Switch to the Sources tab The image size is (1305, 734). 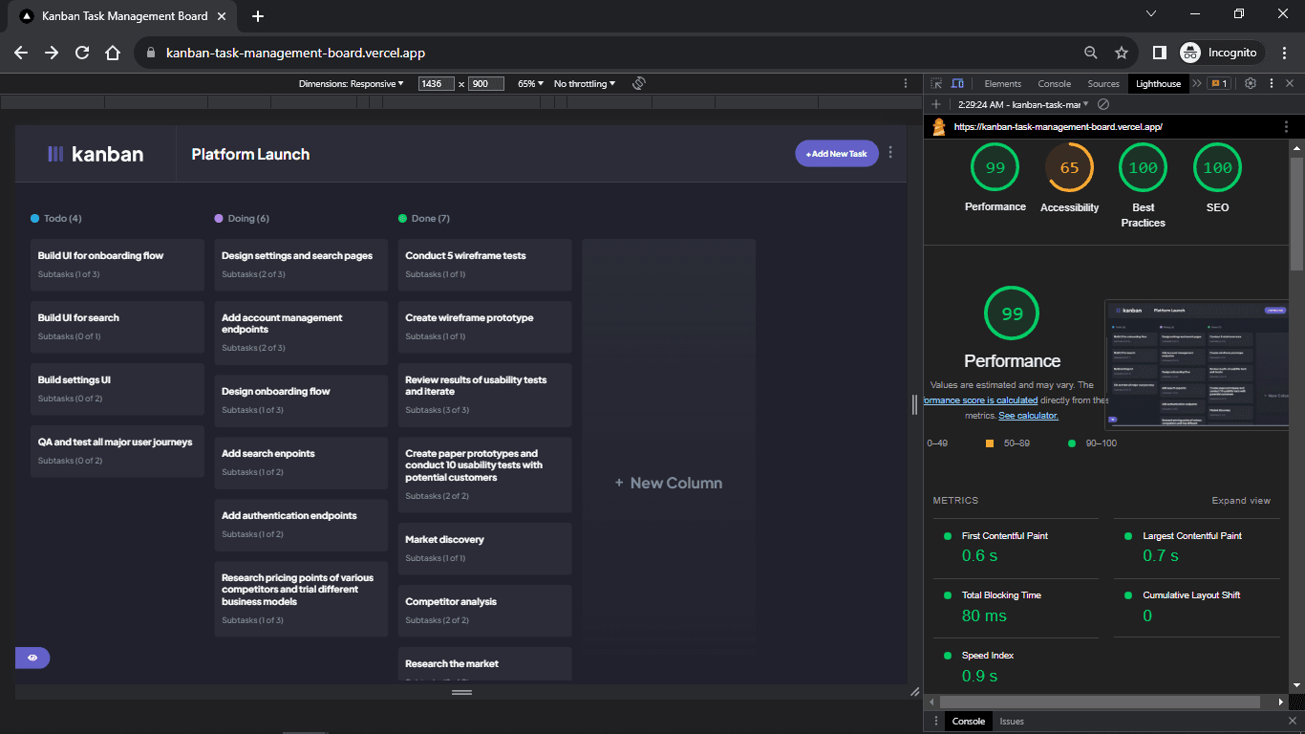point(1103,84)
